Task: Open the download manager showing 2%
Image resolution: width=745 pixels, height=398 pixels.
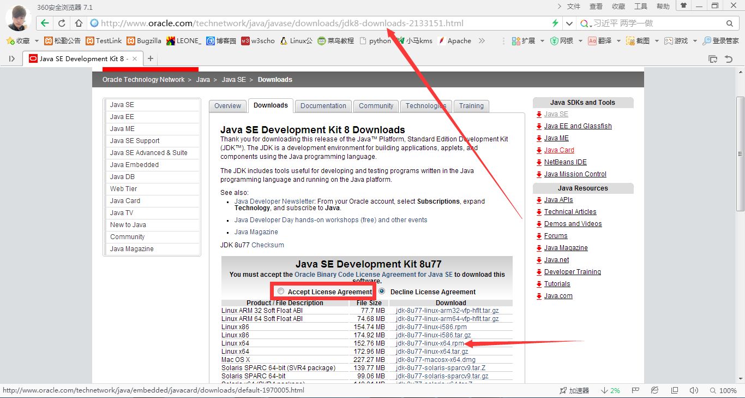Action: [x=611, y=391]
